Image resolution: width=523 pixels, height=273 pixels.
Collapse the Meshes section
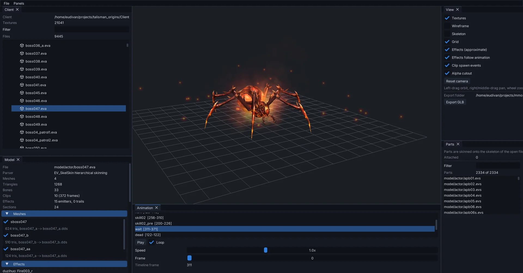coord(64,214)
